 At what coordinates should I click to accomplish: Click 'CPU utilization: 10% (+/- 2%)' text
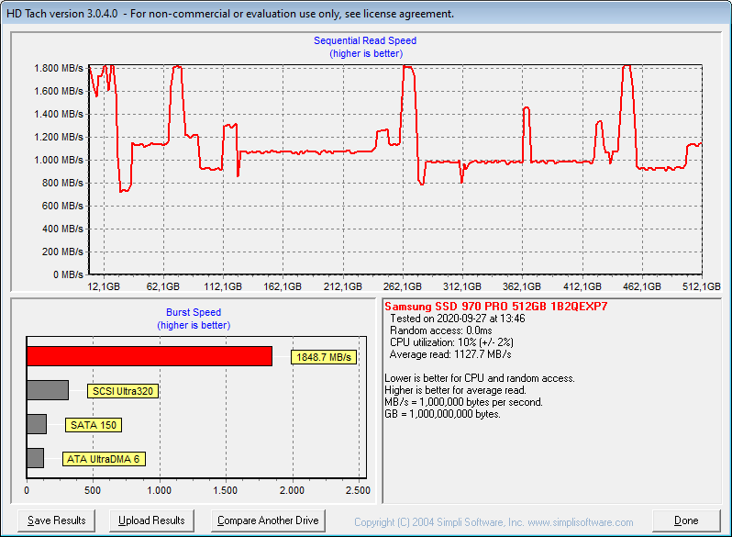tap(451, 342)
